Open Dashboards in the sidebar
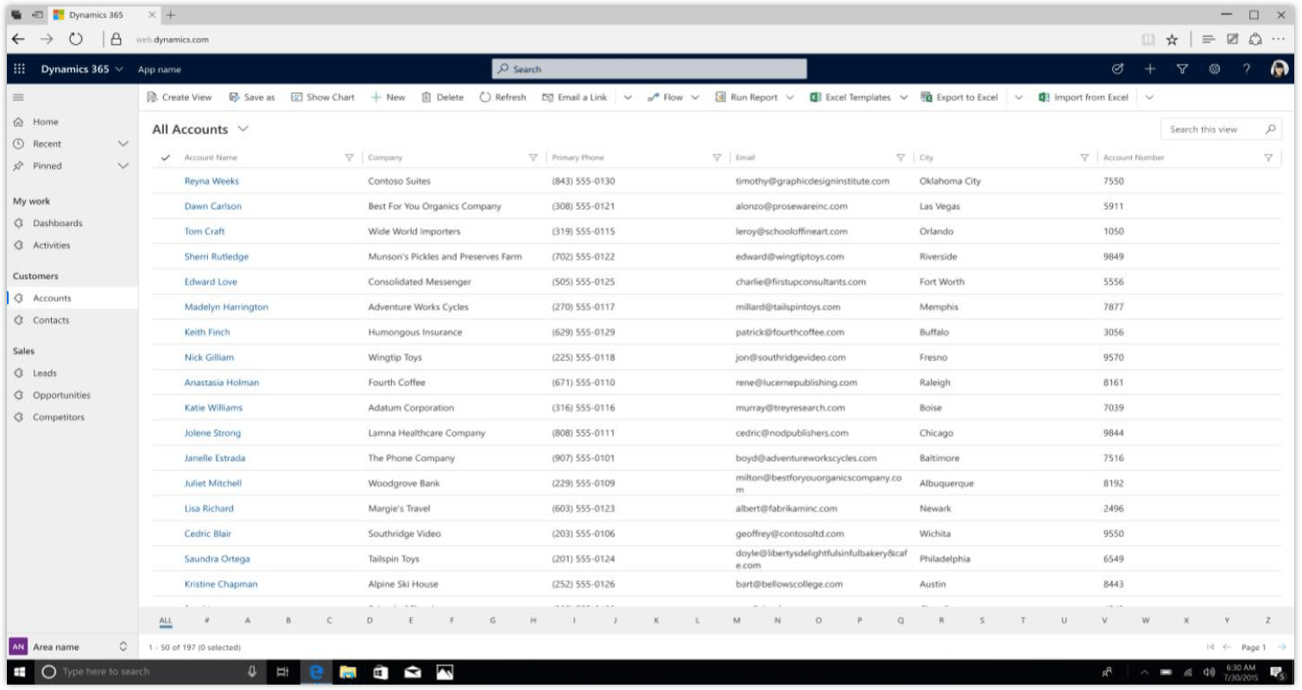1302x690 pixels. 57,223
